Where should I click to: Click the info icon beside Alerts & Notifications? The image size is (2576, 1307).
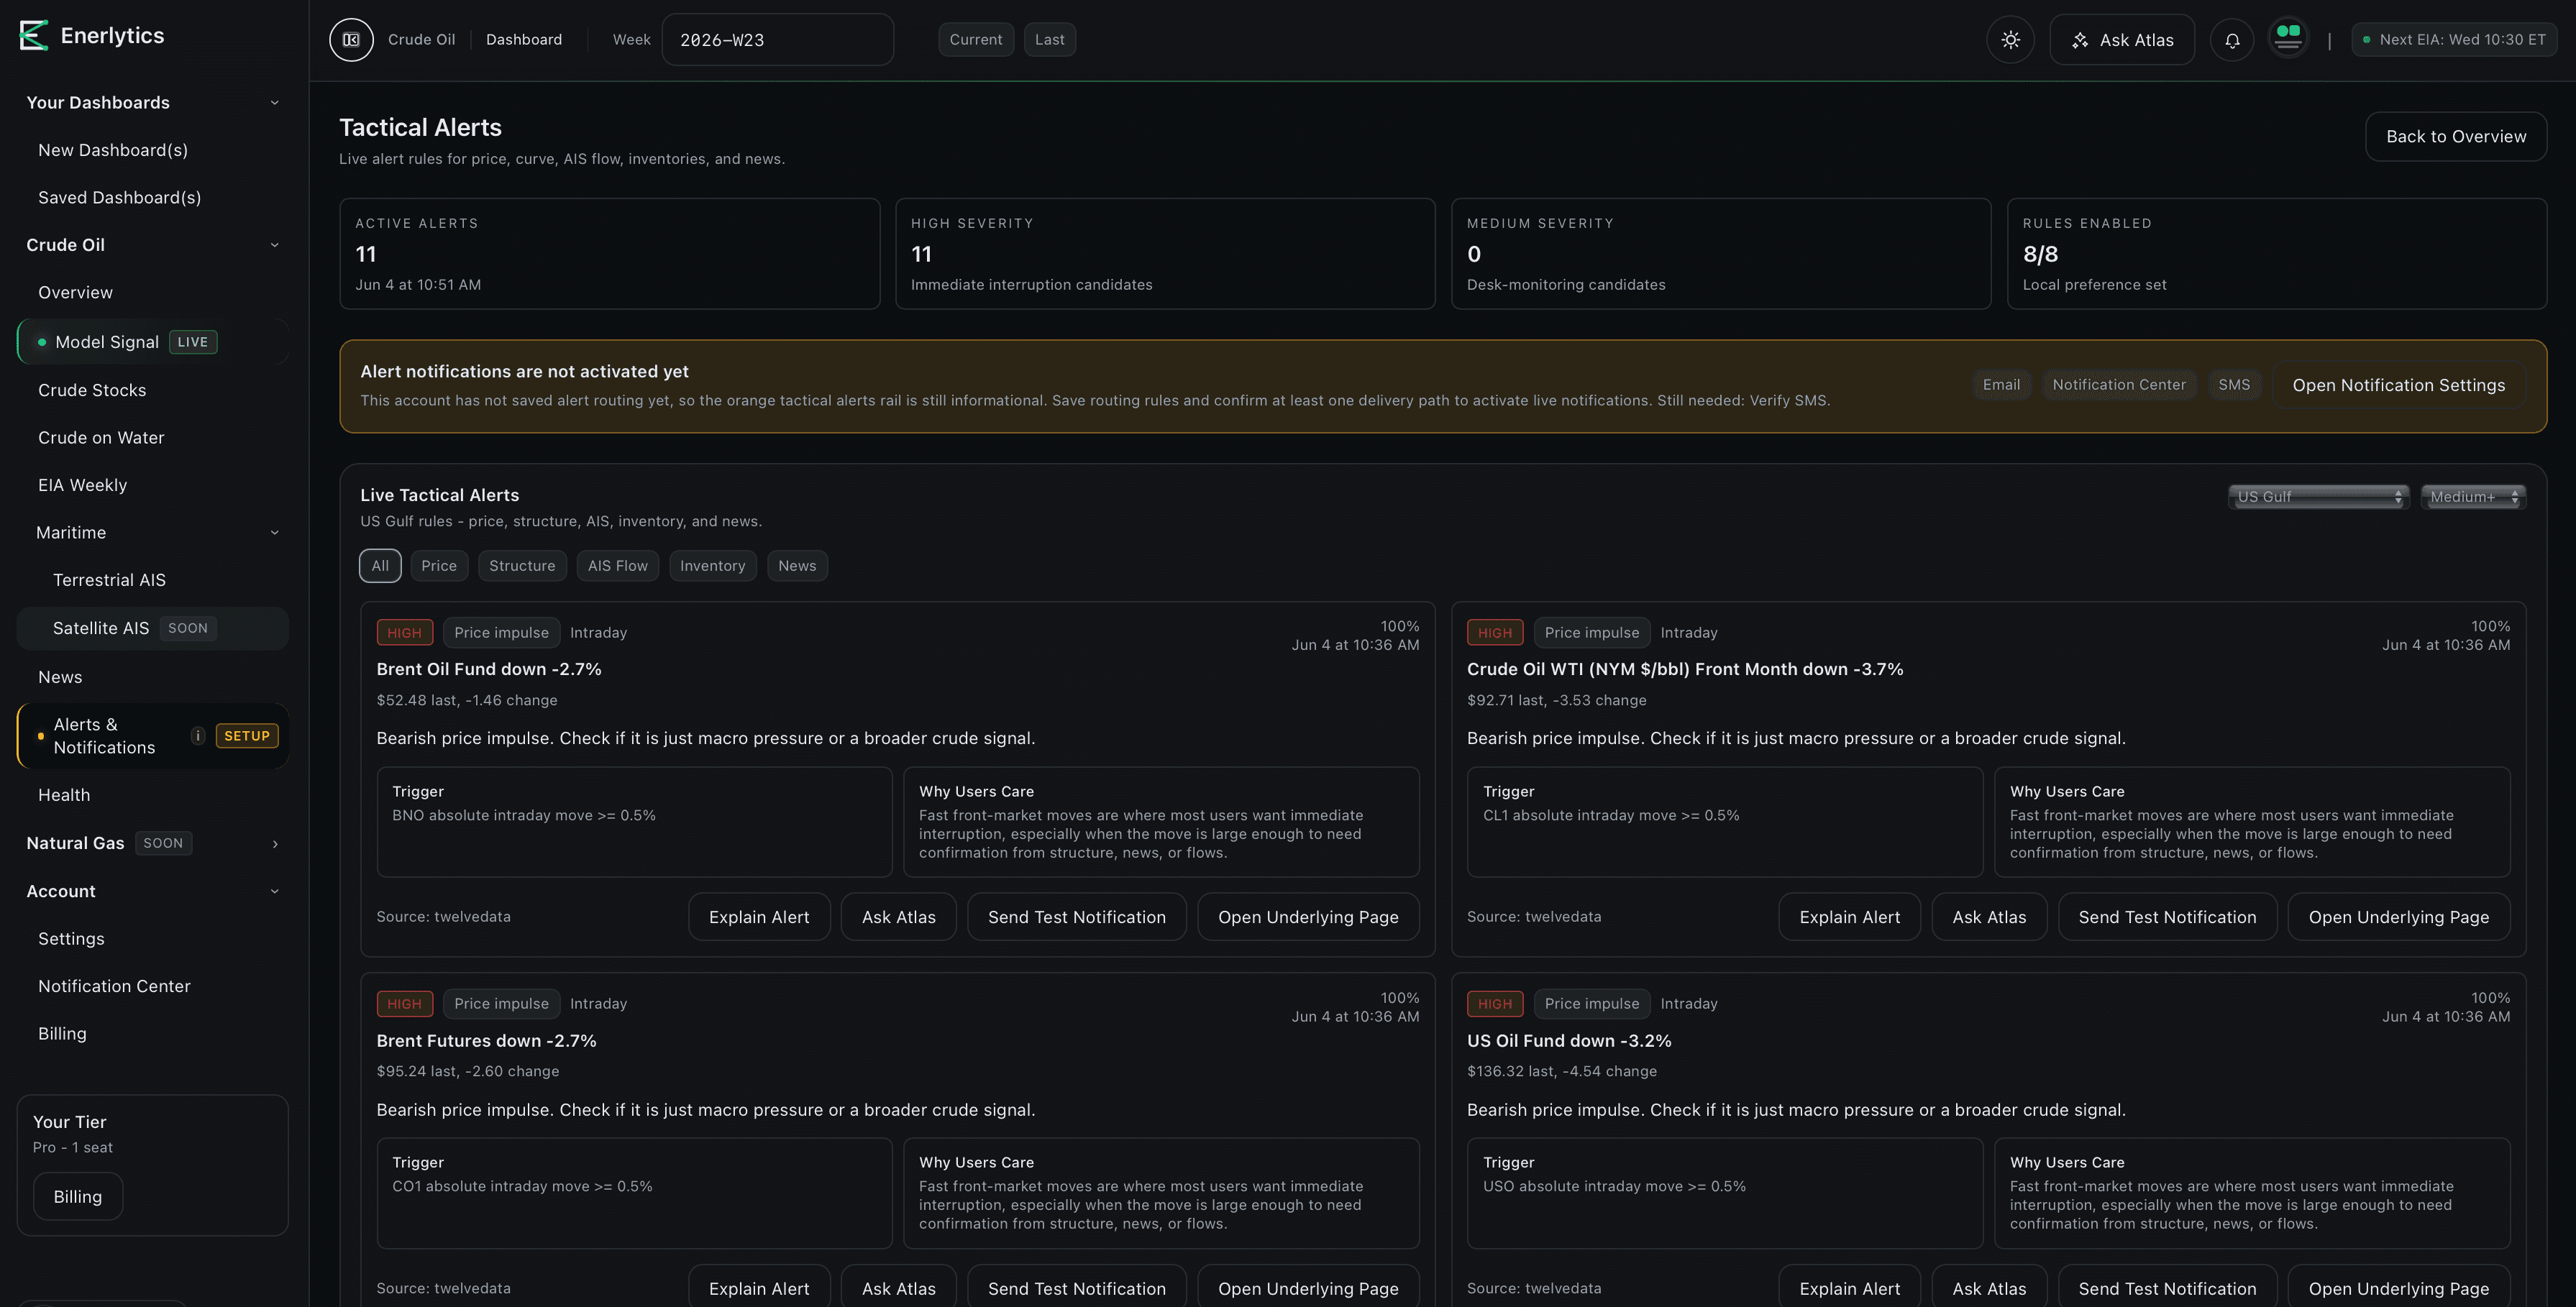click(198, 735)
